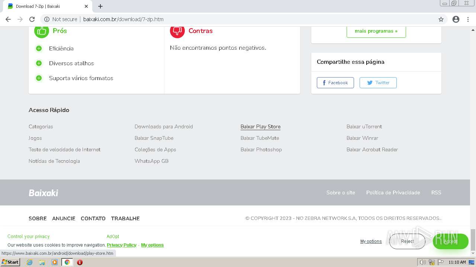Image resolution: width=476 pixels, height=267 pixels.
Task: Reject cookies with the Reject button
Action: (x=407, y=241)
